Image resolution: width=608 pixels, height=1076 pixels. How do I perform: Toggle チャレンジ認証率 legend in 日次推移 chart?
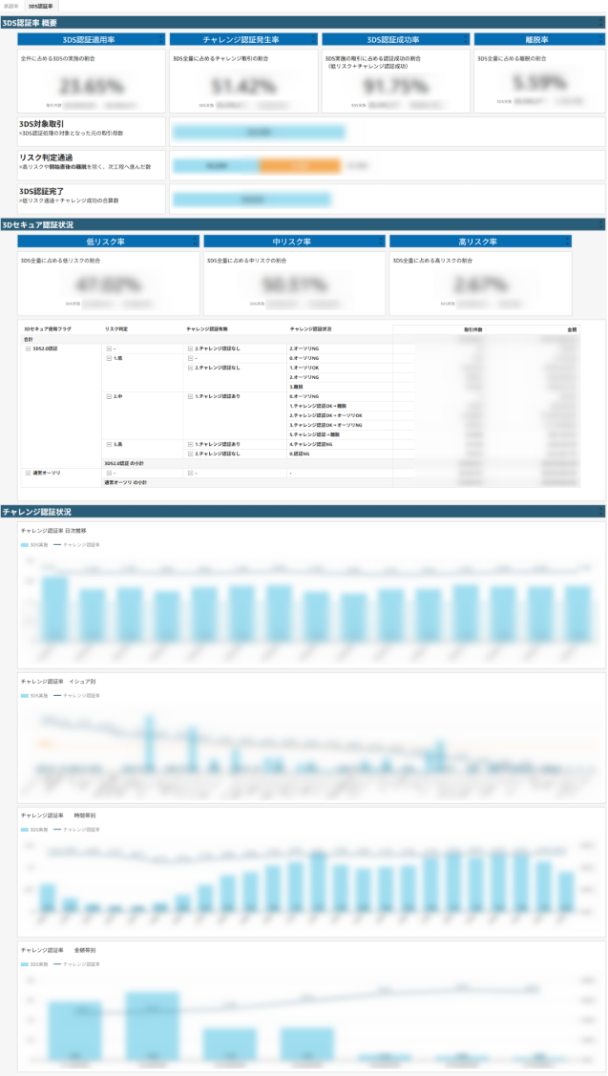coord(76,545)
